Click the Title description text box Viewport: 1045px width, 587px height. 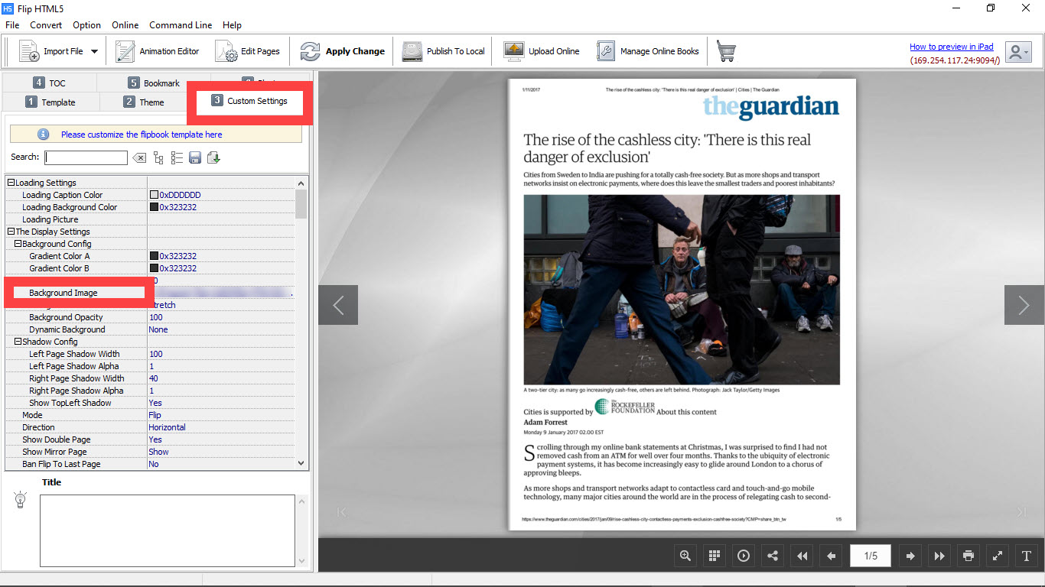(x=168, y=530)
